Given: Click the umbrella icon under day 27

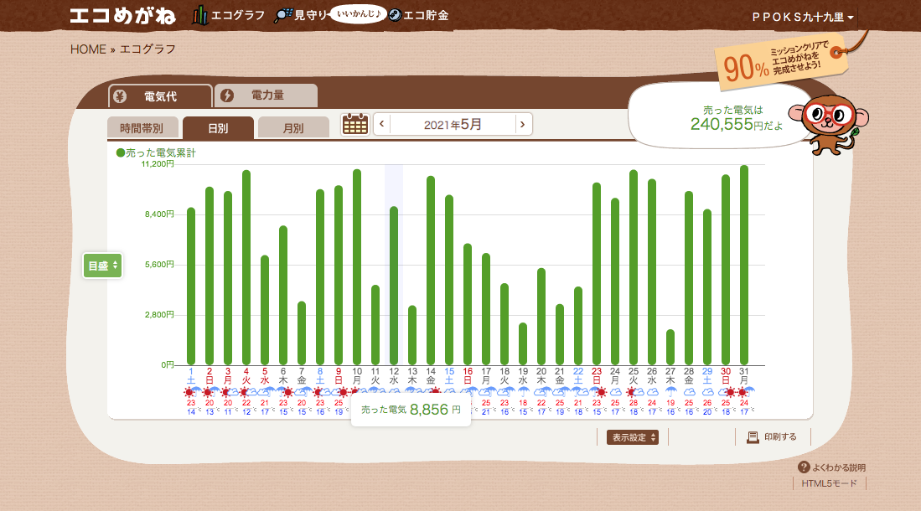Looking at the screenshot, I should pos(670,392).
